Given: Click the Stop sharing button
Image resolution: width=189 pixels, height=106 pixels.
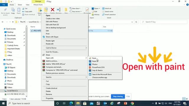Looking at the screenshot, I should 118,96.
